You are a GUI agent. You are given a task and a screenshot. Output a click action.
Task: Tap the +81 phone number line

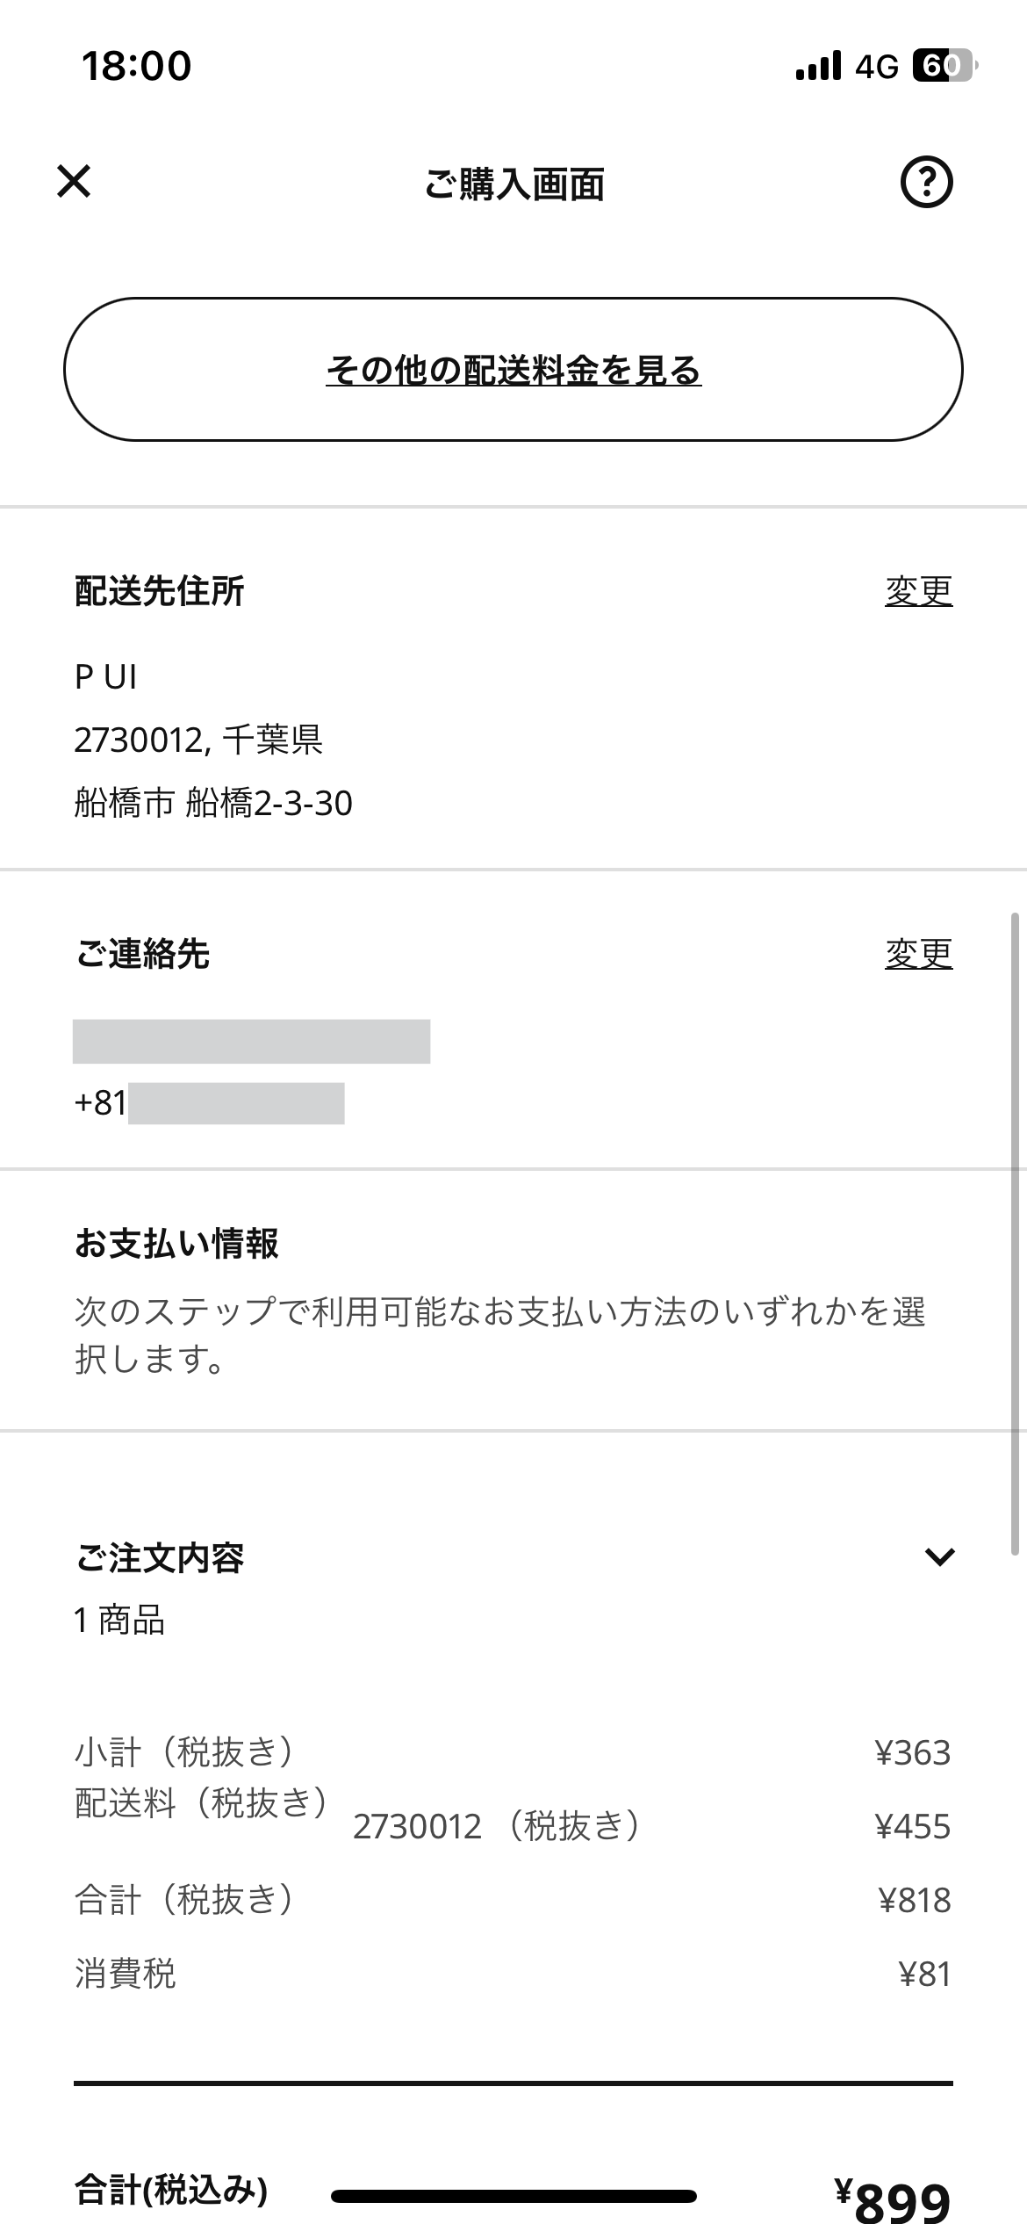click(x=209, y=1104)
